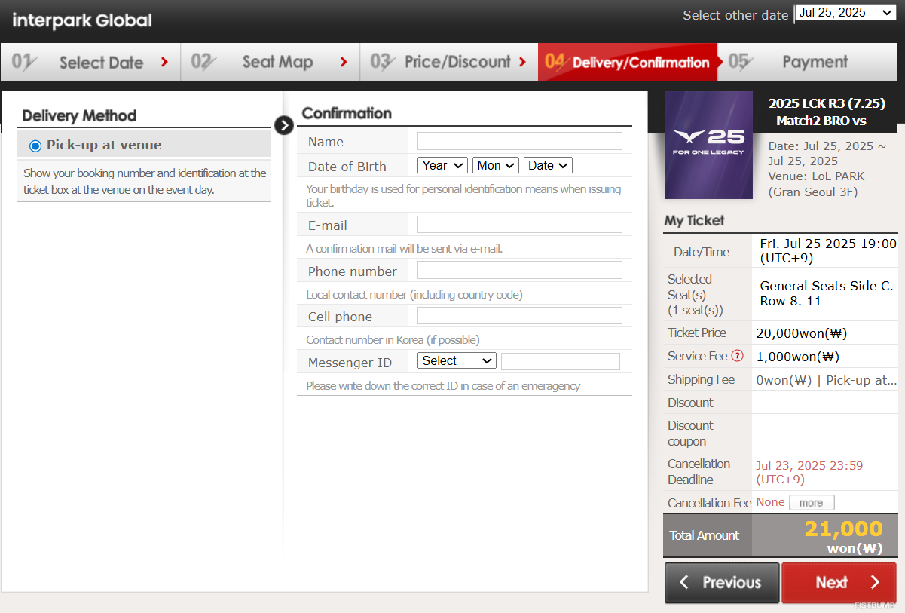This screenshot has height=613, width=905.
Task: Click the 21,000 total amount value
Action: 843,529
